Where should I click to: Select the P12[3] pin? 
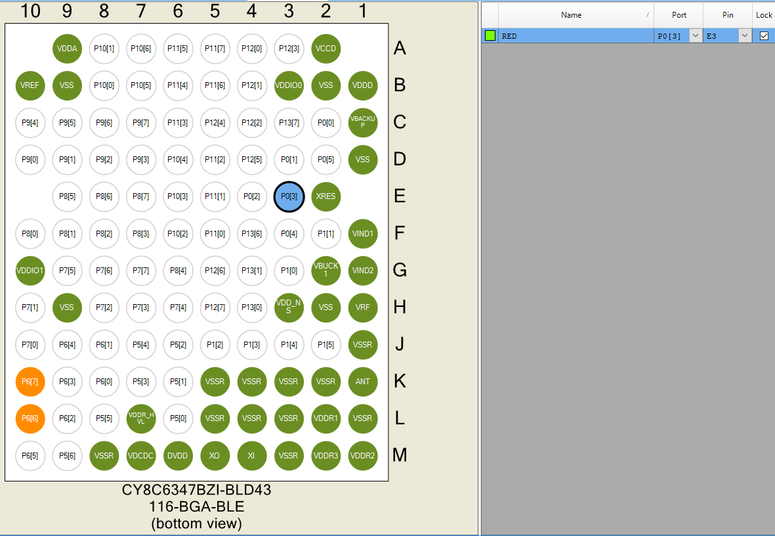coord(289,49)
